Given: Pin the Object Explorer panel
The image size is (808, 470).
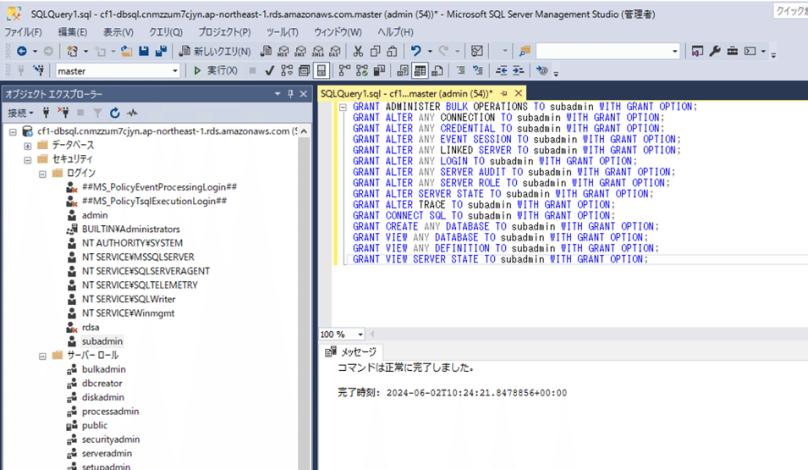Looking at the screenshot, I should point(291,94).
